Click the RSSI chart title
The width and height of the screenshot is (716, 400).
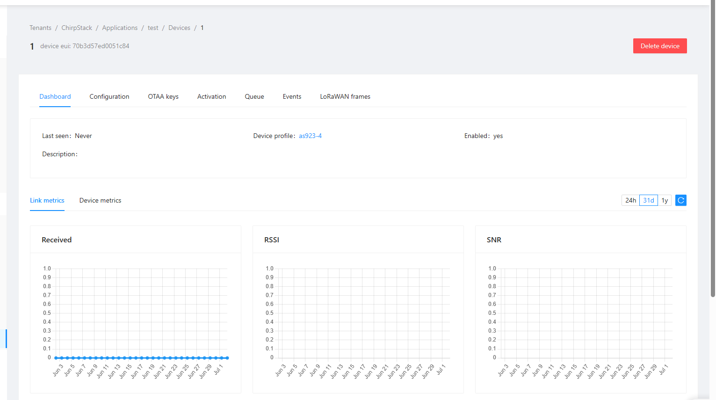[272, 240]
